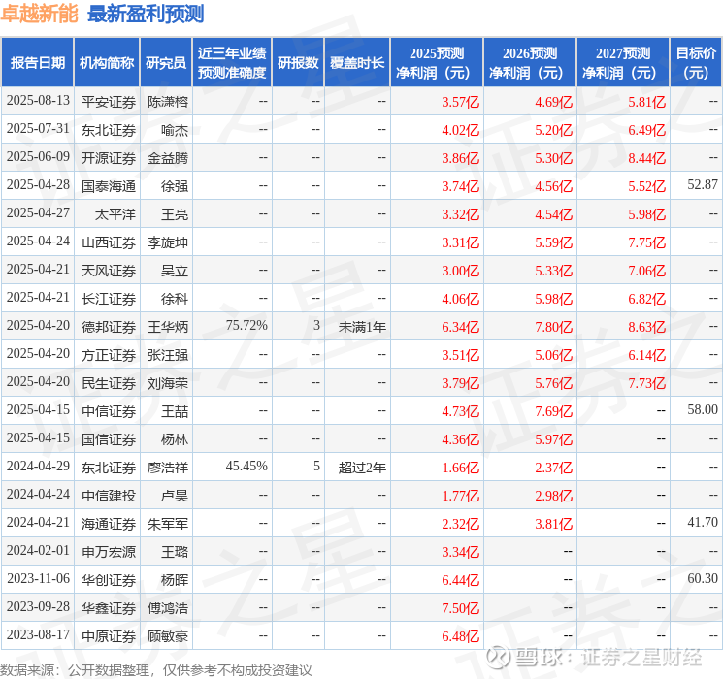Select the 平安证券 institution cell
The height and width of the screenshot is (679, 723).
click(x=109, y=102)
